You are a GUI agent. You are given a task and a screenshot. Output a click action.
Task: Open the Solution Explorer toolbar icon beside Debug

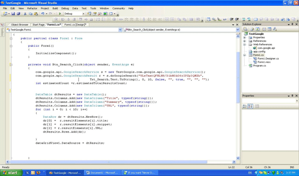coord(89,14)
